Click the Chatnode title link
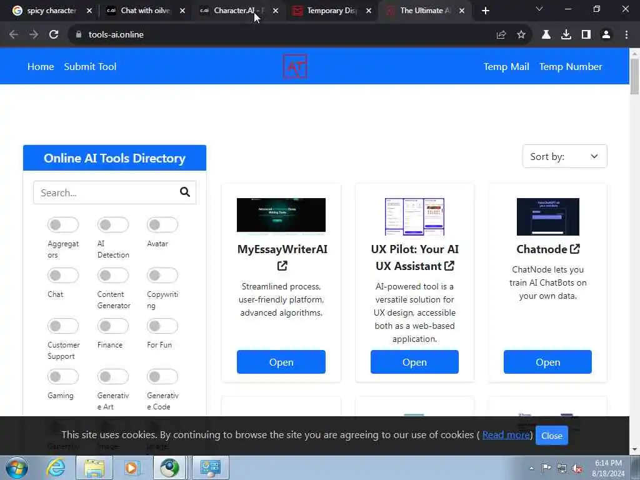Viewport: 640px width, 480px height. tap(542, 249)
